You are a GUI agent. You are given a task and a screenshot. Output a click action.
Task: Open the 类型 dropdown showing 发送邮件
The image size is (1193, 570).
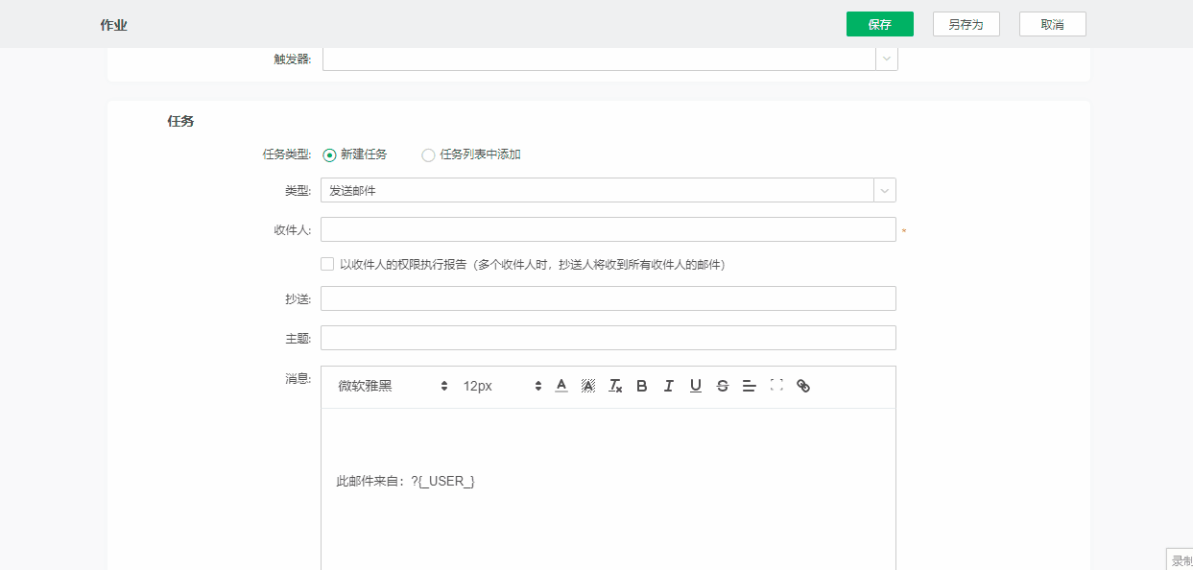[884, 190]
